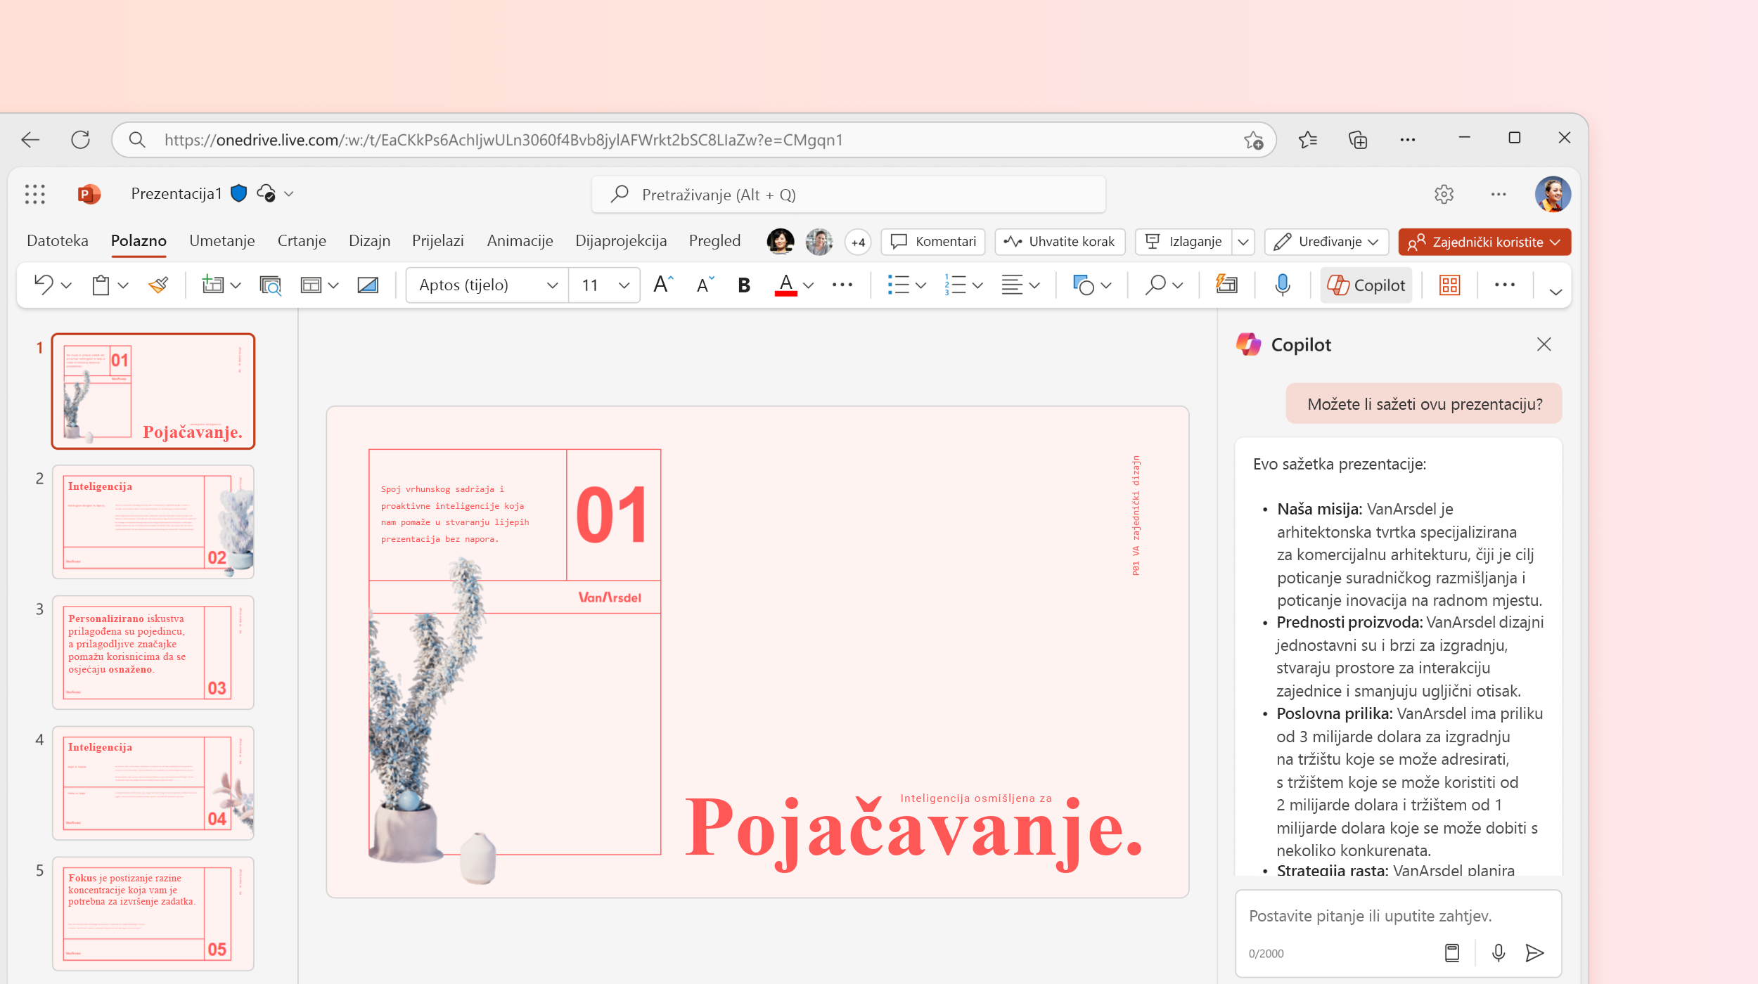Switch to the Crtanje tab

(302, 240)
